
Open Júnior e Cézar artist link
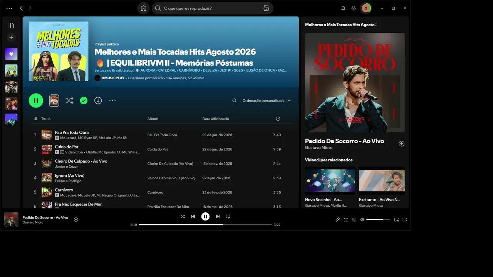(x=67, y=167)
